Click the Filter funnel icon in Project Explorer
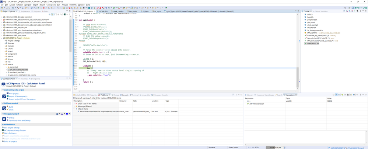This screenshot has height=149, width=368. click(55, 14)
